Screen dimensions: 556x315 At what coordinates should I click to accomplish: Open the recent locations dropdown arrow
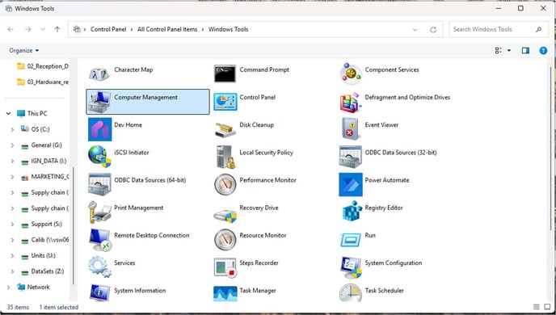point(43,29)
